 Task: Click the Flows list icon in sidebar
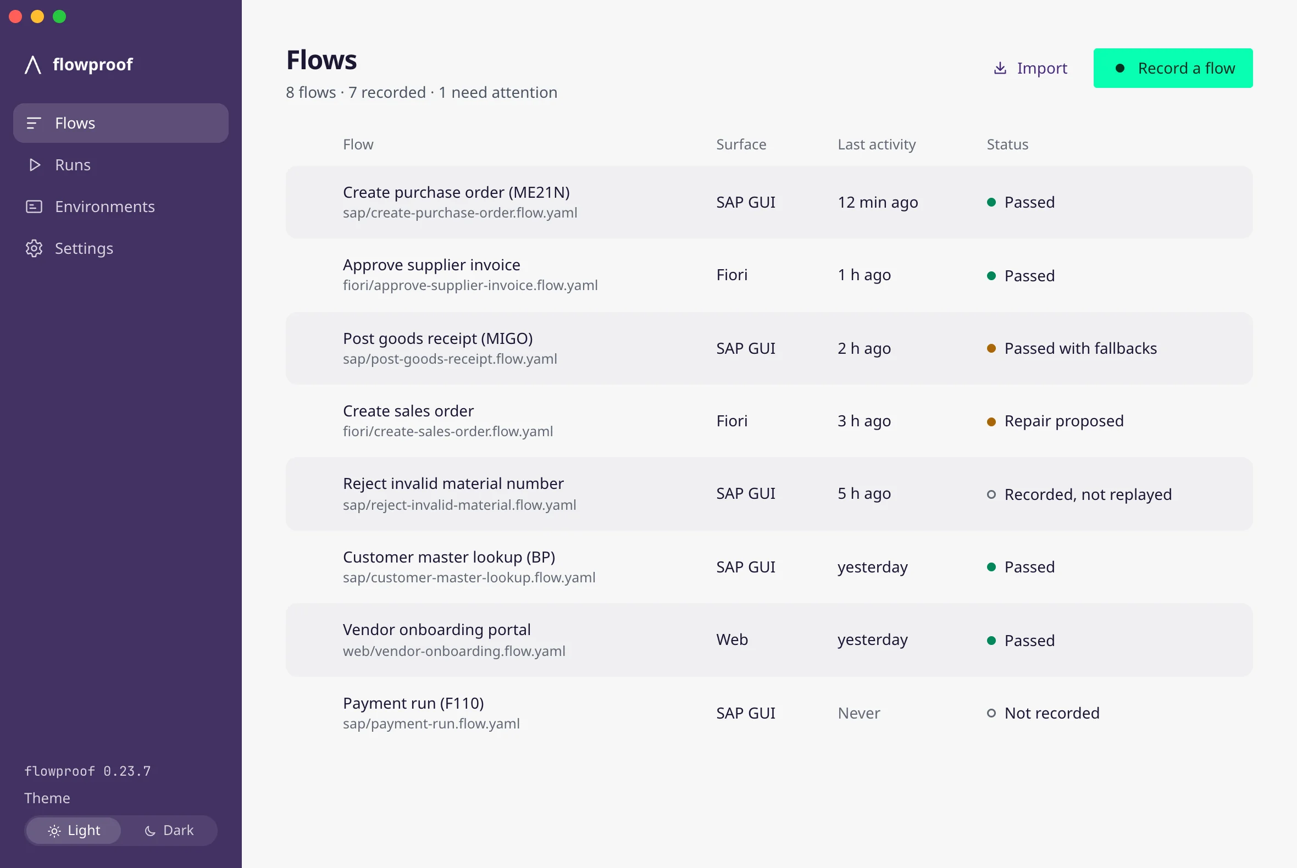coord(34,123)
